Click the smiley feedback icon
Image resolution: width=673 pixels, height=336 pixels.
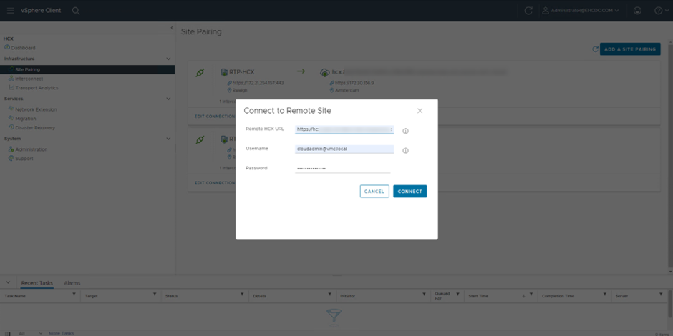(x=637, y=11)
